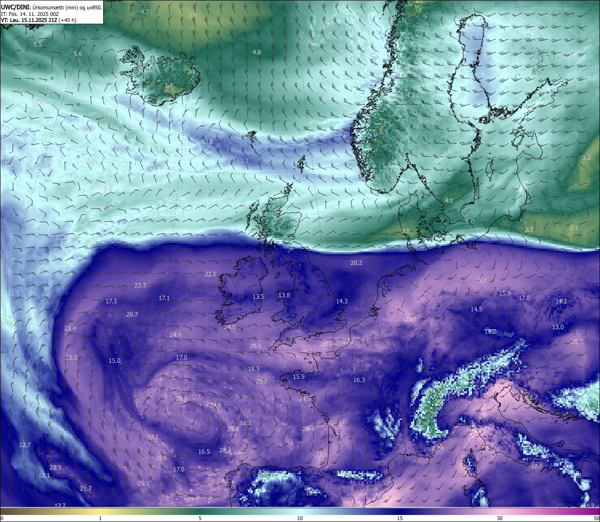Viewport: 600px width, 522px height.
Task: Click the '4.1' value over Denmark
Action: pos(449,200)
